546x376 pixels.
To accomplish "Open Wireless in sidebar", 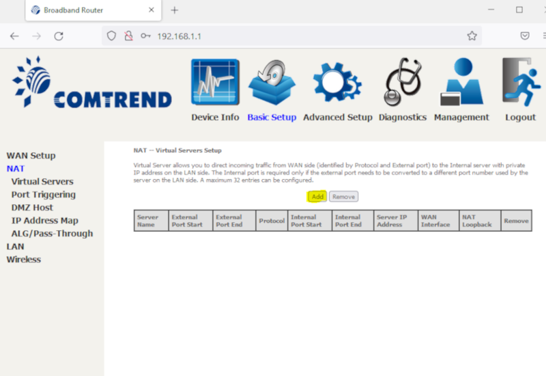I will coord(24,260).
